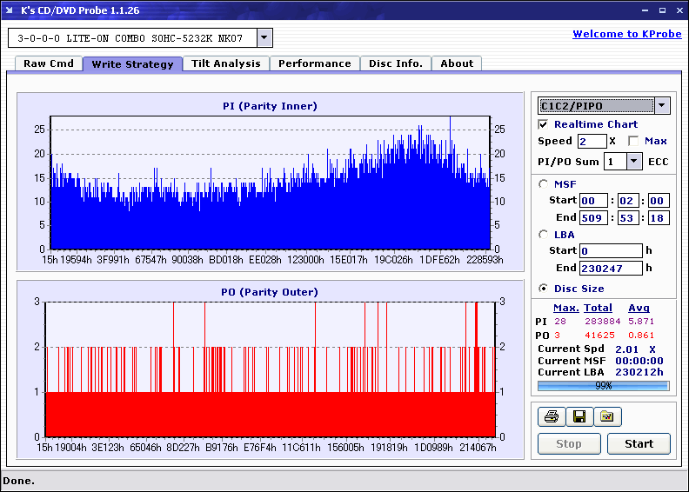Choose the LBA range option
Screen dimensions: 689x492
pos(544,235)
